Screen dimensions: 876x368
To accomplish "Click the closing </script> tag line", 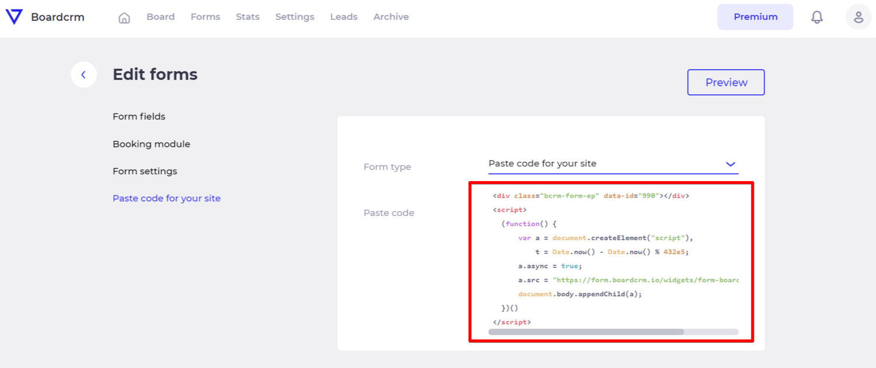I will click(512, 322).
